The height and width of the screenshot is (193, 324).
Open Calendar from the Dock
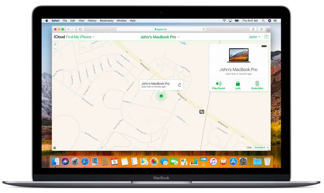coord(114,161)
